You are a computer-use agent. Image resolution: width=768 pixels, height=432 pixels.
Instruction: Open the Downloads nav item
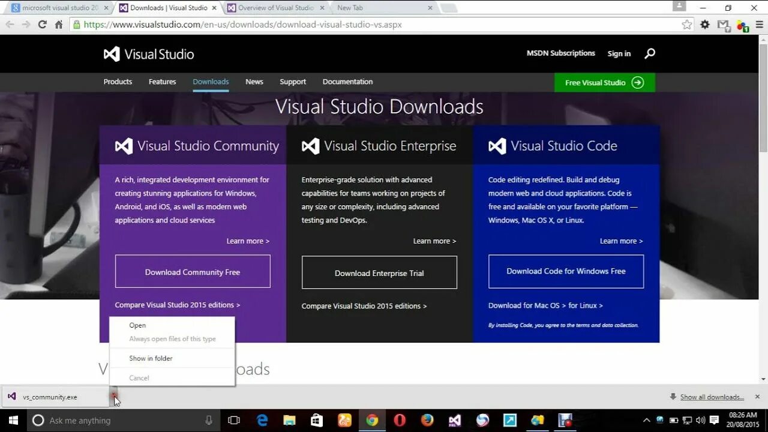point(211,82)
